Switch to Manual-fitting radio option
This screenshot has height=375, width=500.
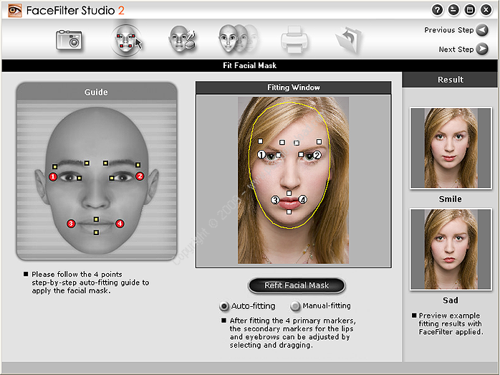click(x=296, y=306)
